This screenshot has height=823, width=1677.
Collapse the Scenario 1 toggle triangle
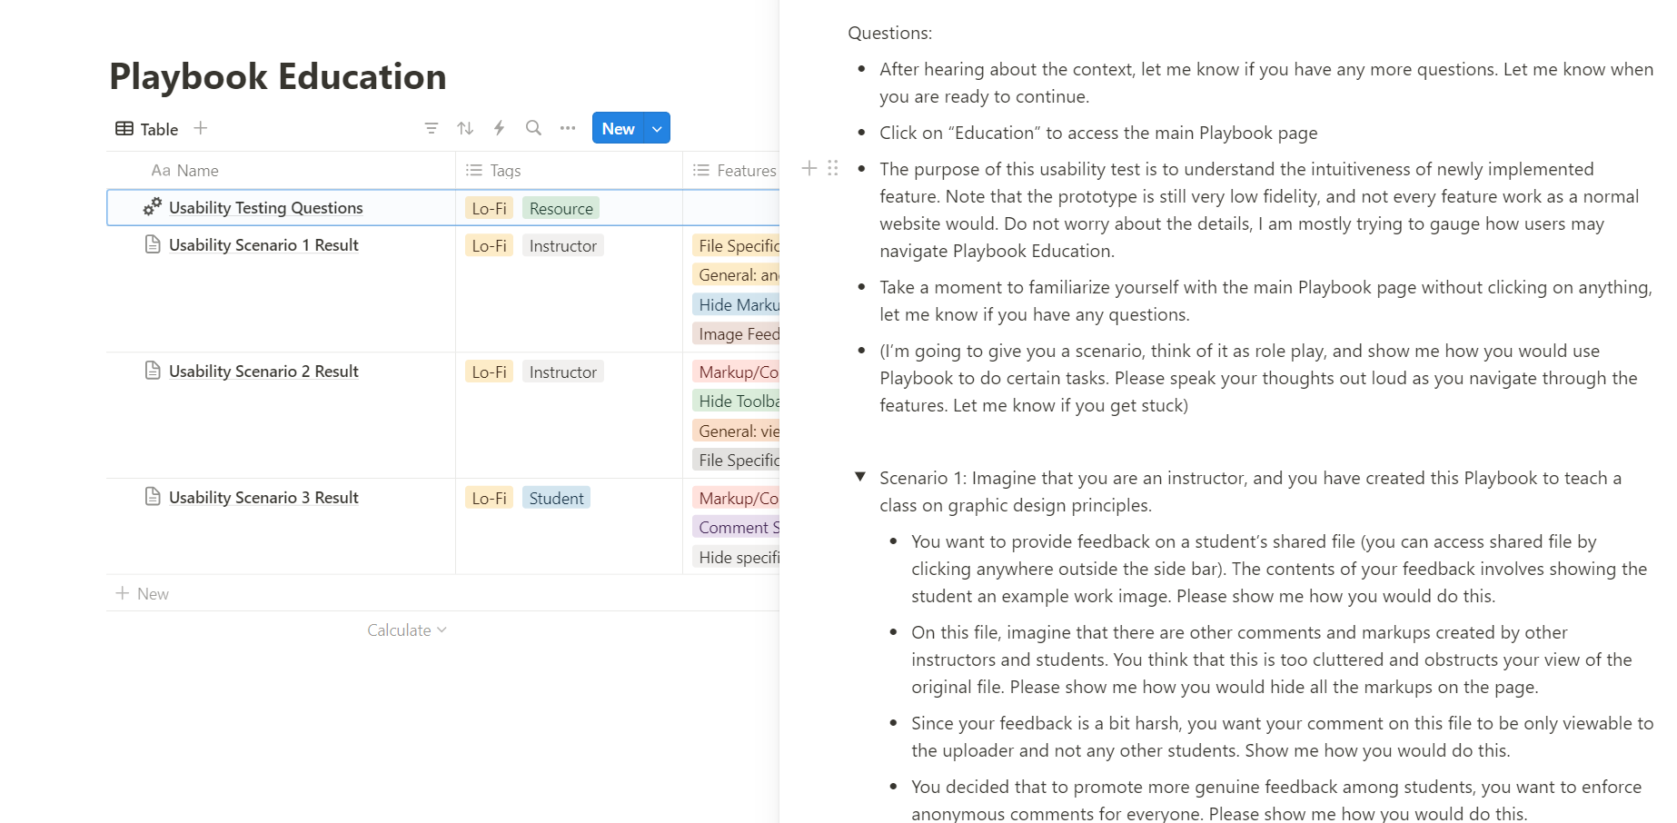tap(860, 477)
